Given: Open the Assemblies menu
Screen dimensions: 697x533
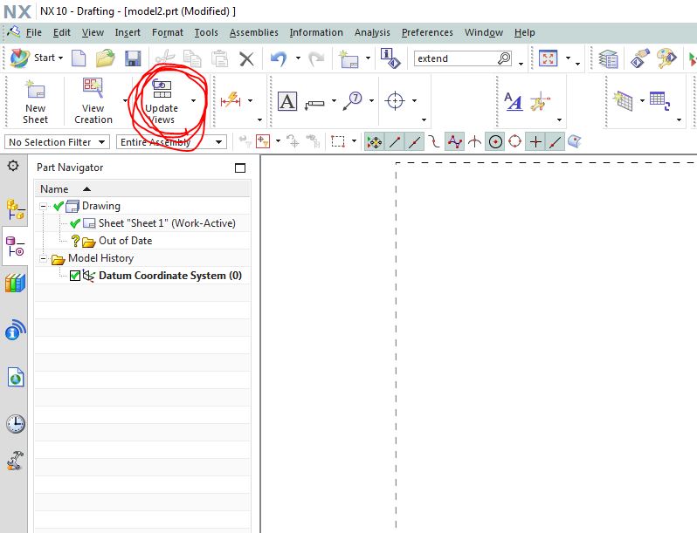Looking at the screenshot, I should click(x=254, y=32).
